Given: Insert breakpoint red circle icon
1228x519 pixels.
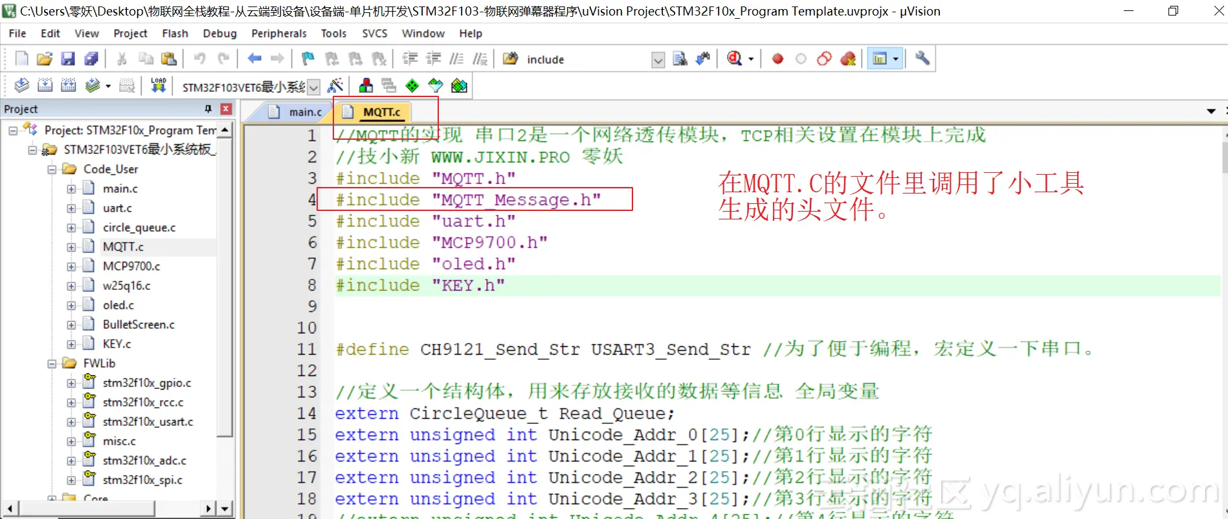Looking at the screenshot, I should click(x=777, y=59).
